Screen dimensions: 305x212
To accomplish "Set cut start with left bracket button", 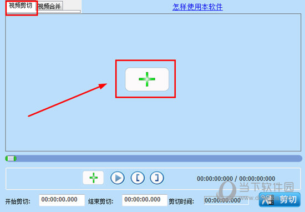I will (x=138, y=178).
